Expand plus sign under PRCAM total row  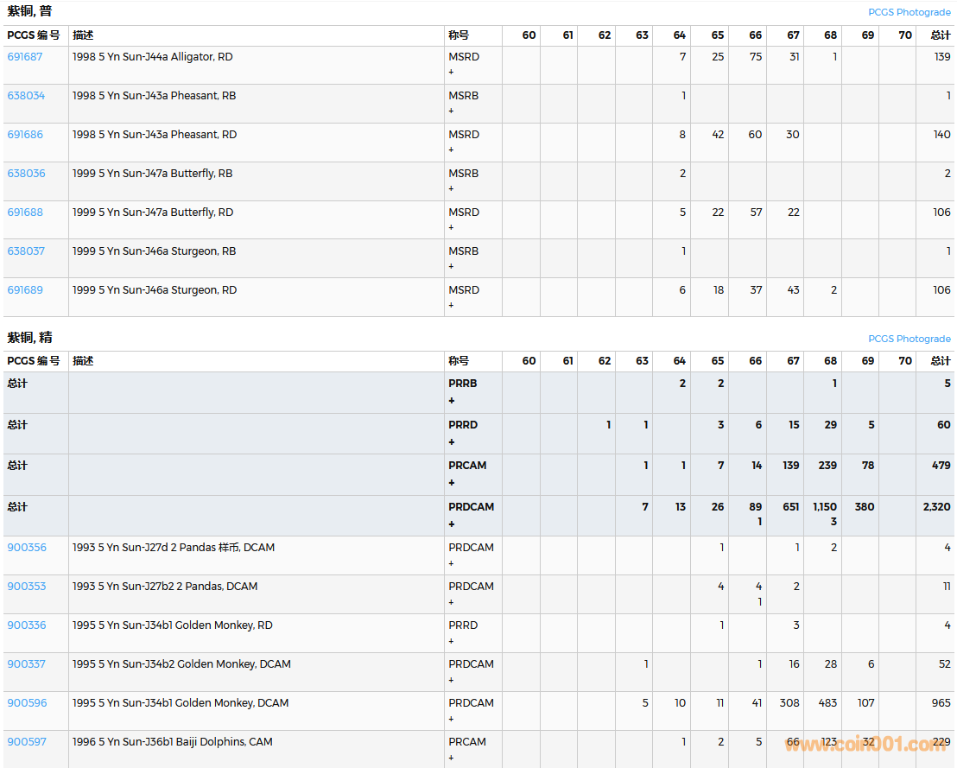tap(451, 483)
